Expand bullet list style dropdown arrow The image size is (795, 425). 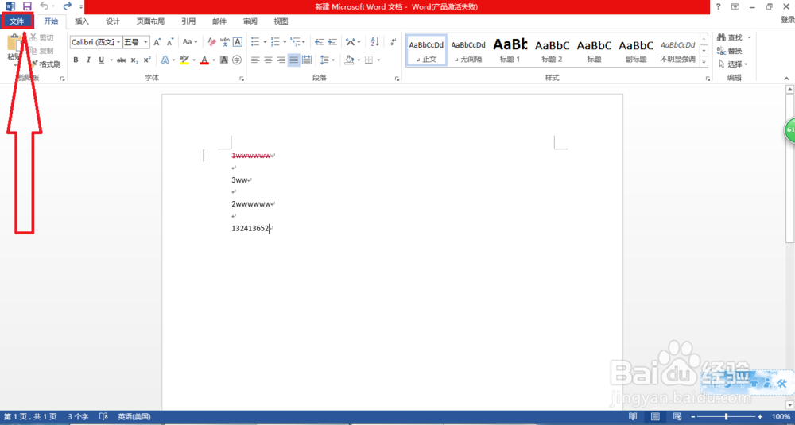point(265,42)
